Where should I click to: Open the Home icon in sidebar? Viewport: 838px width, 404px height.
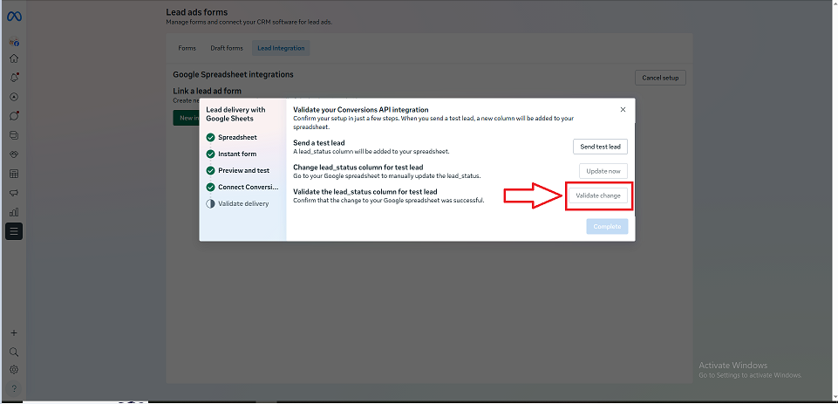(14, 58)
